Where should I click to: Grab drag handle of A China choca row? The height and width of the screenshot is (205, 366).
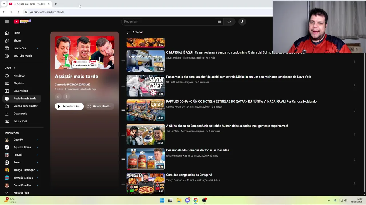(123, 135)
